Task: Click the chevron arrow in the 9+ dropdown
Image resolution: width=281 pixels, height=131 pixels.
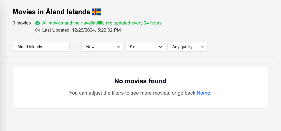Action: click(160, 47)
